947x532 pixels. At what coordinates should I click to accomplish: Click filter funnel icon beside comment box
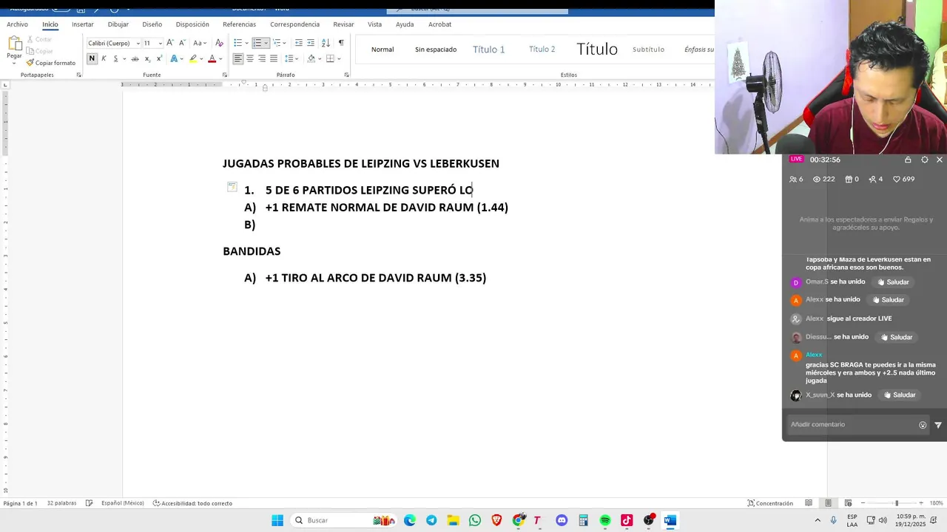tap(938, 425)
